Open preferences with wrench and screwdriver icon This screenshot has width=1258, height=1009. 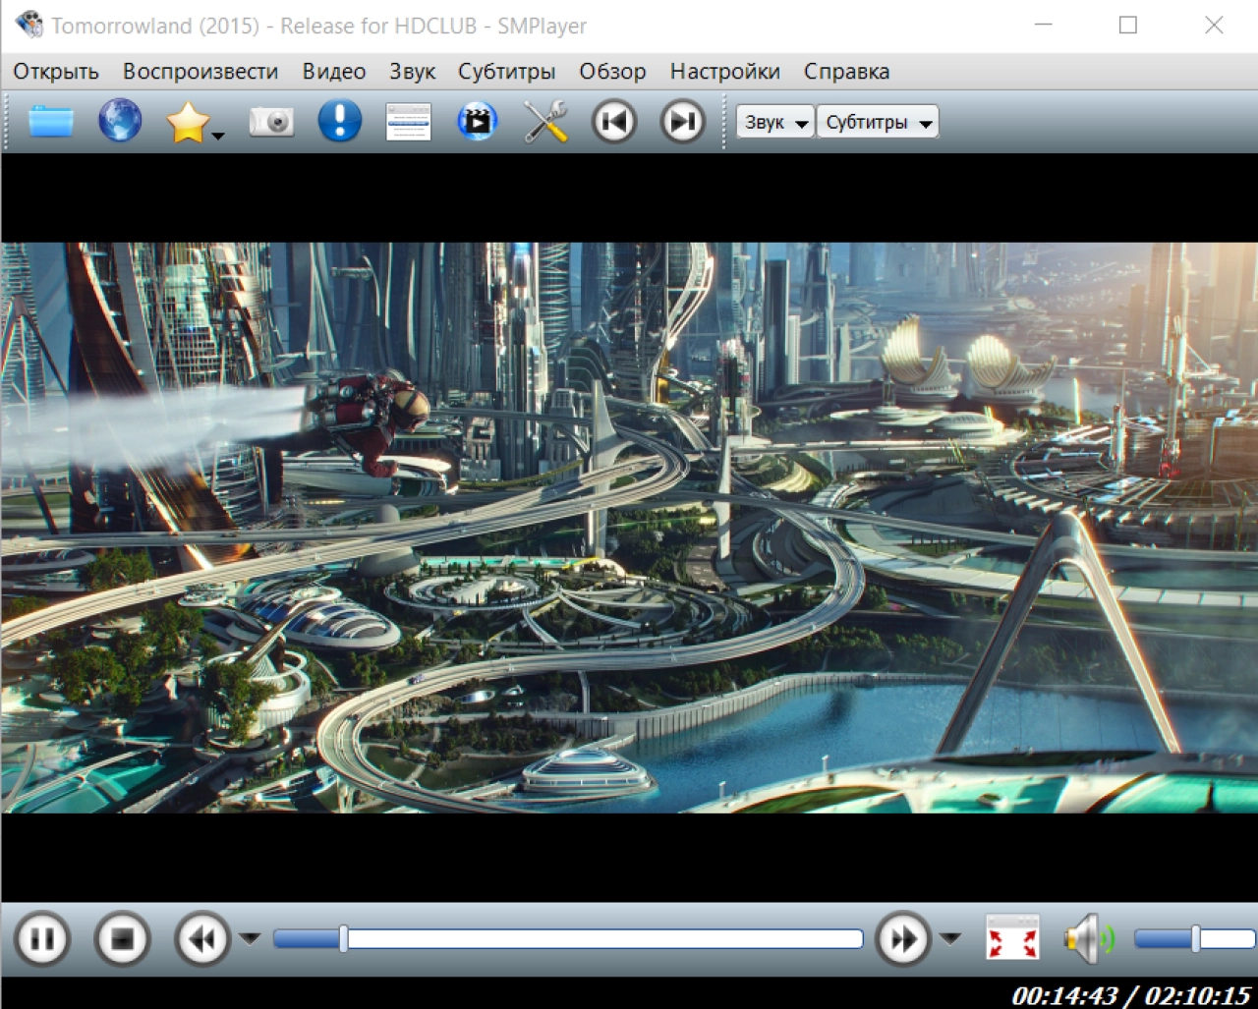pyautogui.click(x=545, y=122)
